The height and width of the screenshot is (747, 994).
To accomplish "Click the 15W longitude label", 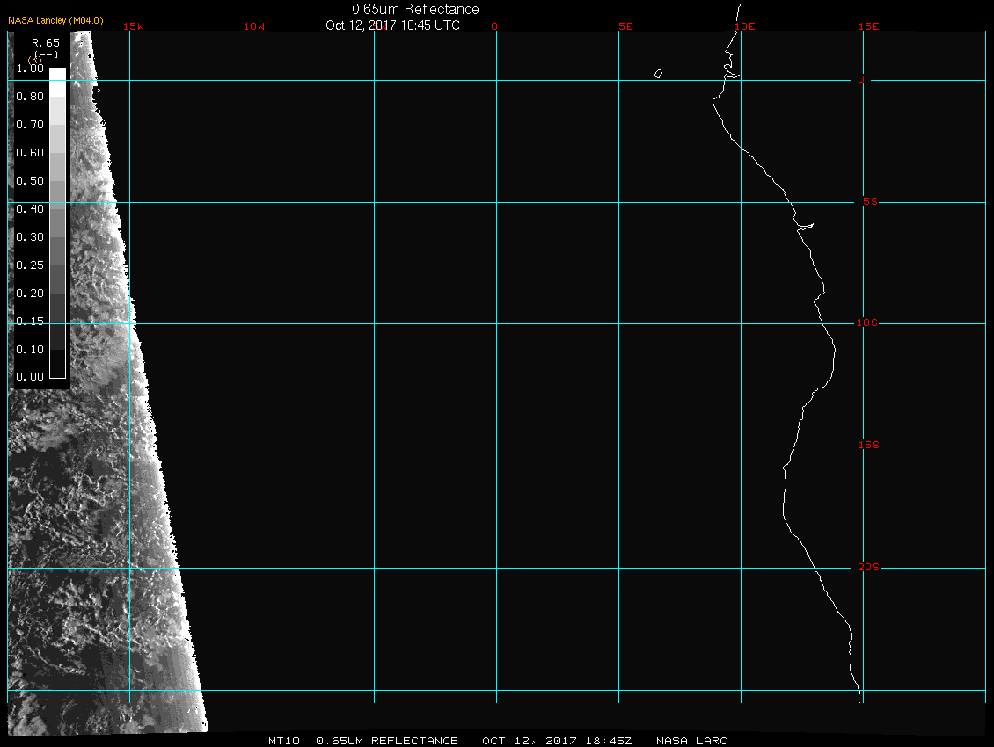I will 134,26.
